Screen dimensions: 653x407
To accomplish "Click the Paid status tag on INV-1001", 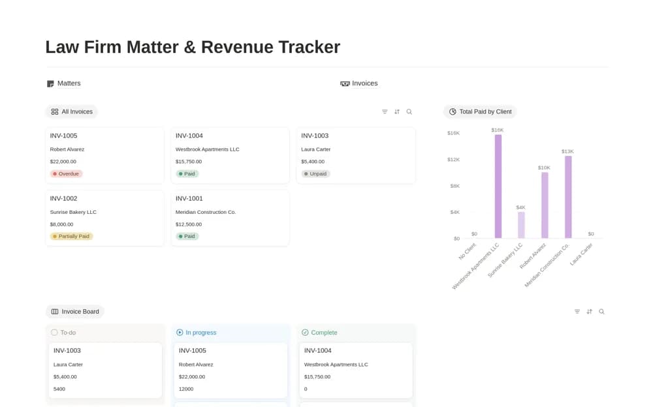I will 187,236.
